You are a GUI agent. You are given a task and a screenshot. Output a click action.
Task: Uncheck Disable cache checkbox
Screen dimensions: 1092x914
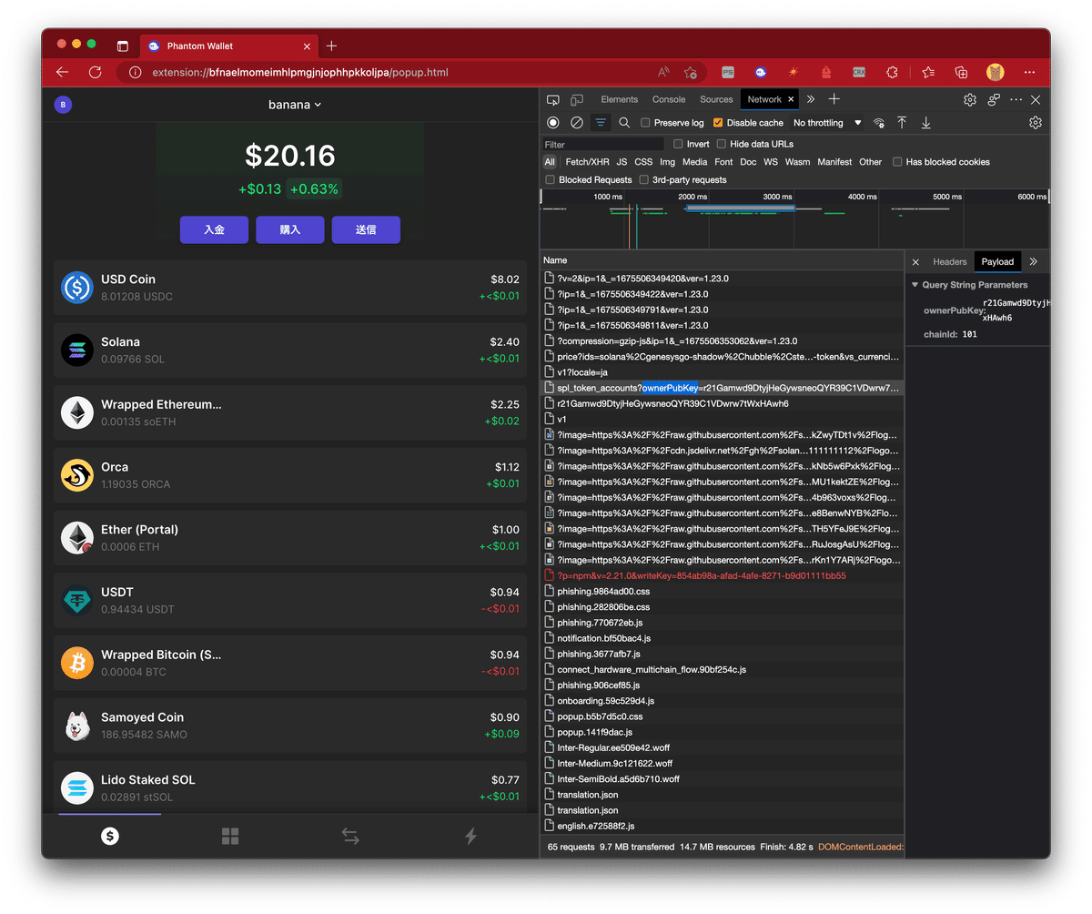(x=718, y=123)
